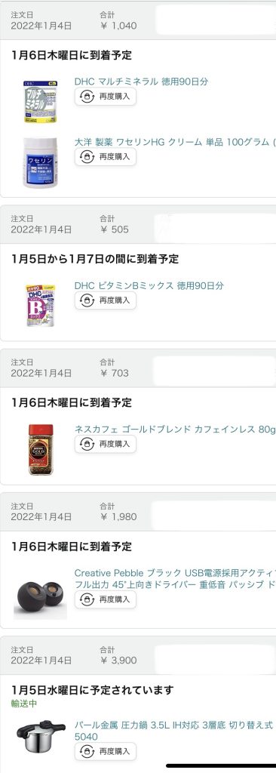The height and width of the screenshot is (773, 276).
Task: Open the ネスカフェ ゴールドブレンド カフェインレス link
Action: 175,430
